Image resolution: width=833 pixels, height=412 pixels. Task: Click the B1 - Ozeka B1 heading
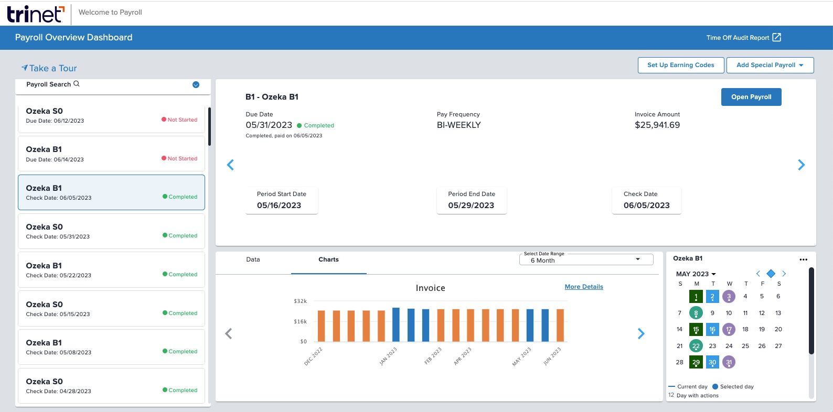pos(272,97)
